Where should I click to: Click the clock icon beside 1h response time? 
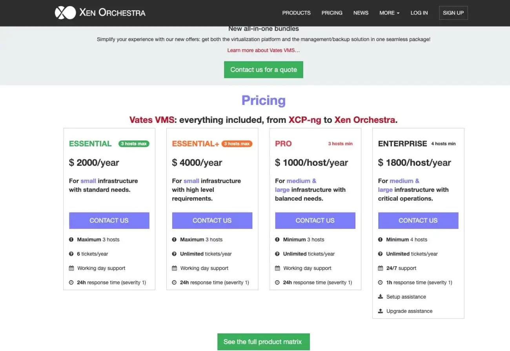380,283
